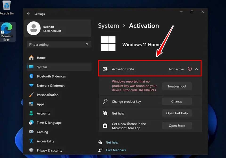This screenshot has height=158, width=226.
Task: Click Change to change product key
Action: pyautogui.click(x=177, y=101)
